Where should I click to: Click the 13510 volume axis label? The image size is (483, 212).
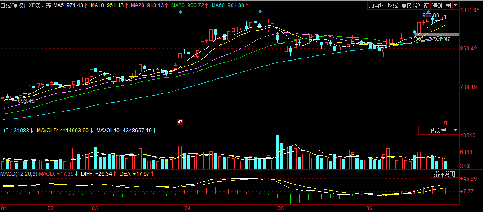coord(468,135)
